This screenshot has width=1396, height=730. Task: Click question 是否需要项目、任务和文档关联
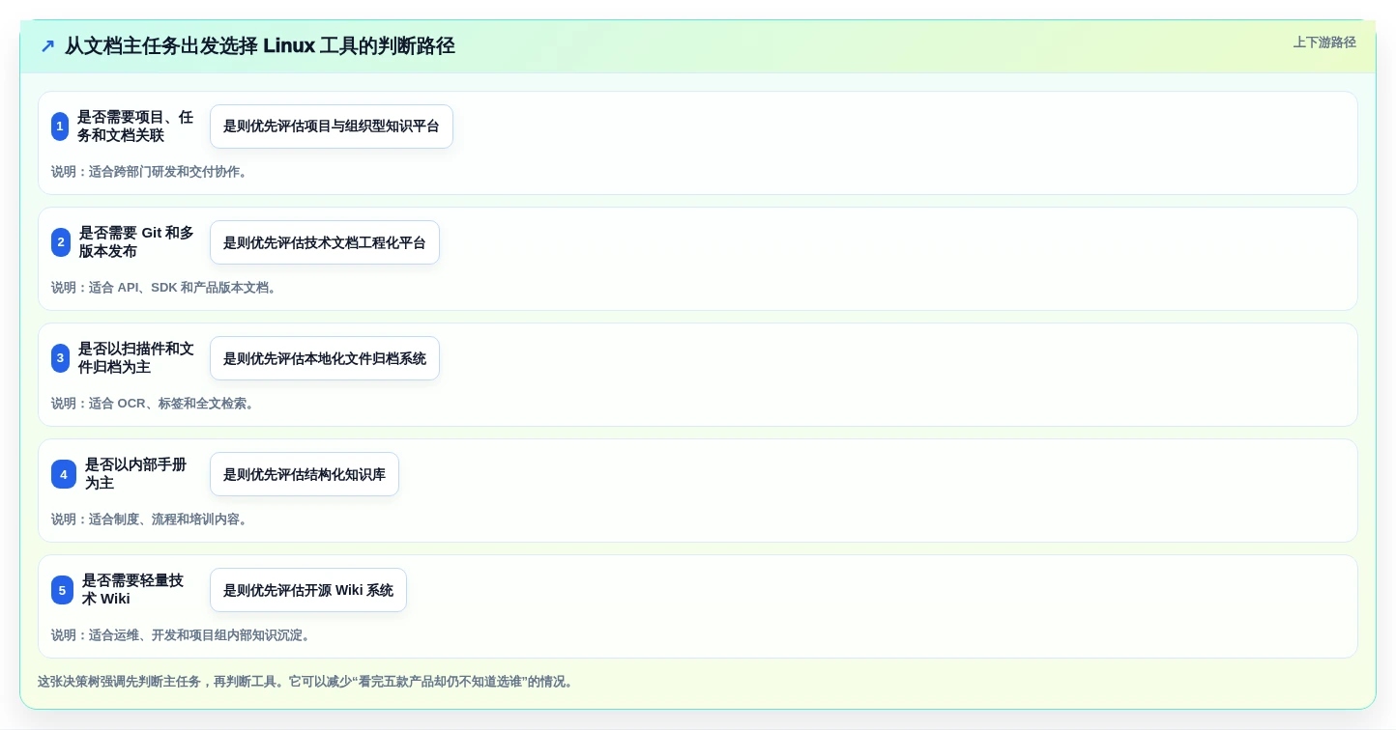pos(135,126)
